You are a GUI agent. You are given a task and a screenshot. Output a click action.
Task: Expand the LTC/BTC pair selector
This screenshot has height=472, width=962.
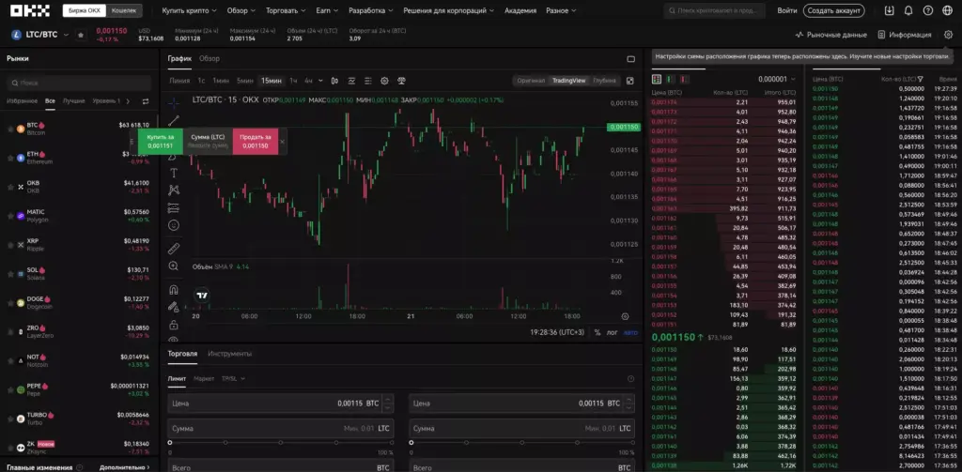(67, 35)
